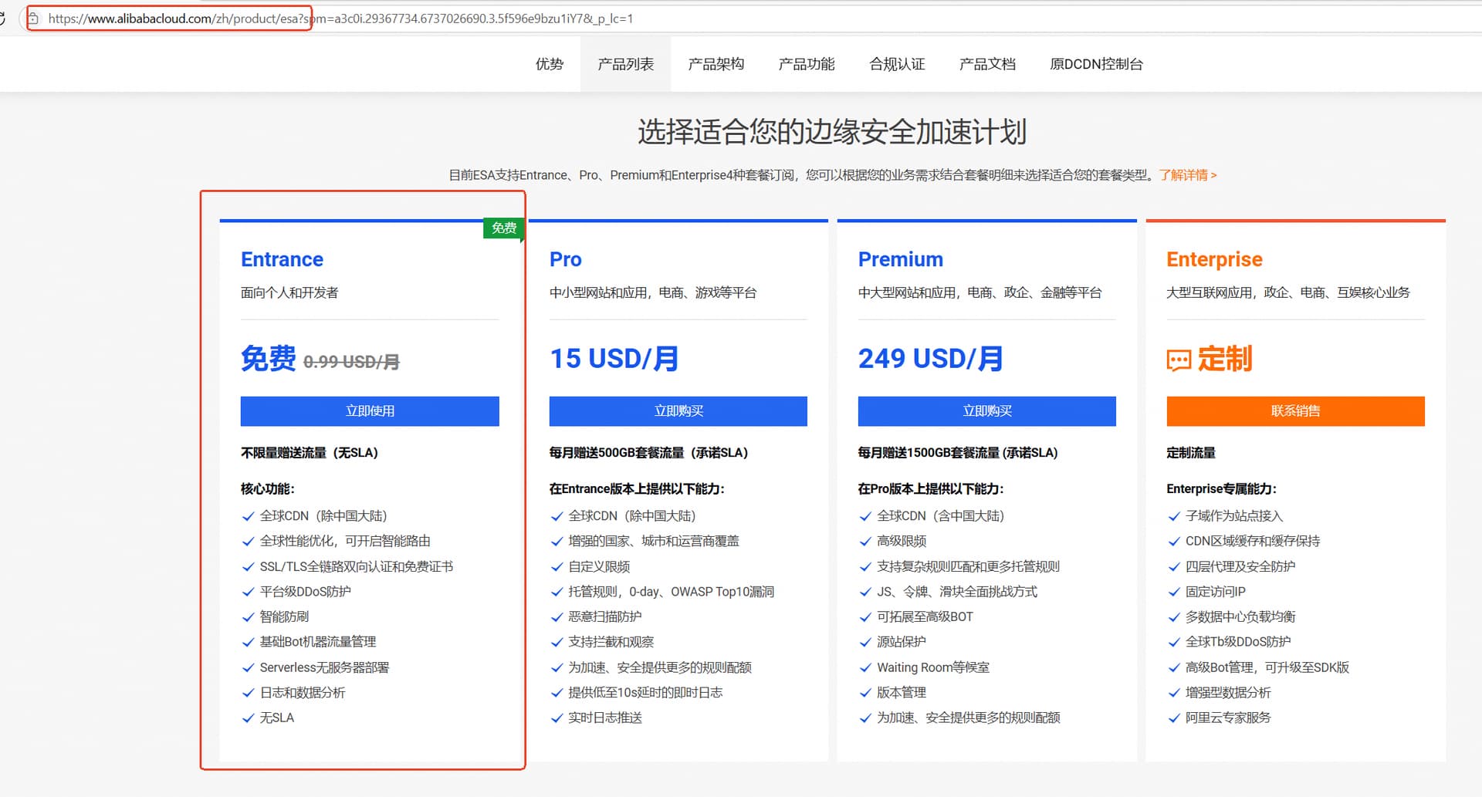Click 联系销售 on the Enterprise plan
Viewport: 1482px width, 797px height.
pyautogui.click(x=1295, y=411)
